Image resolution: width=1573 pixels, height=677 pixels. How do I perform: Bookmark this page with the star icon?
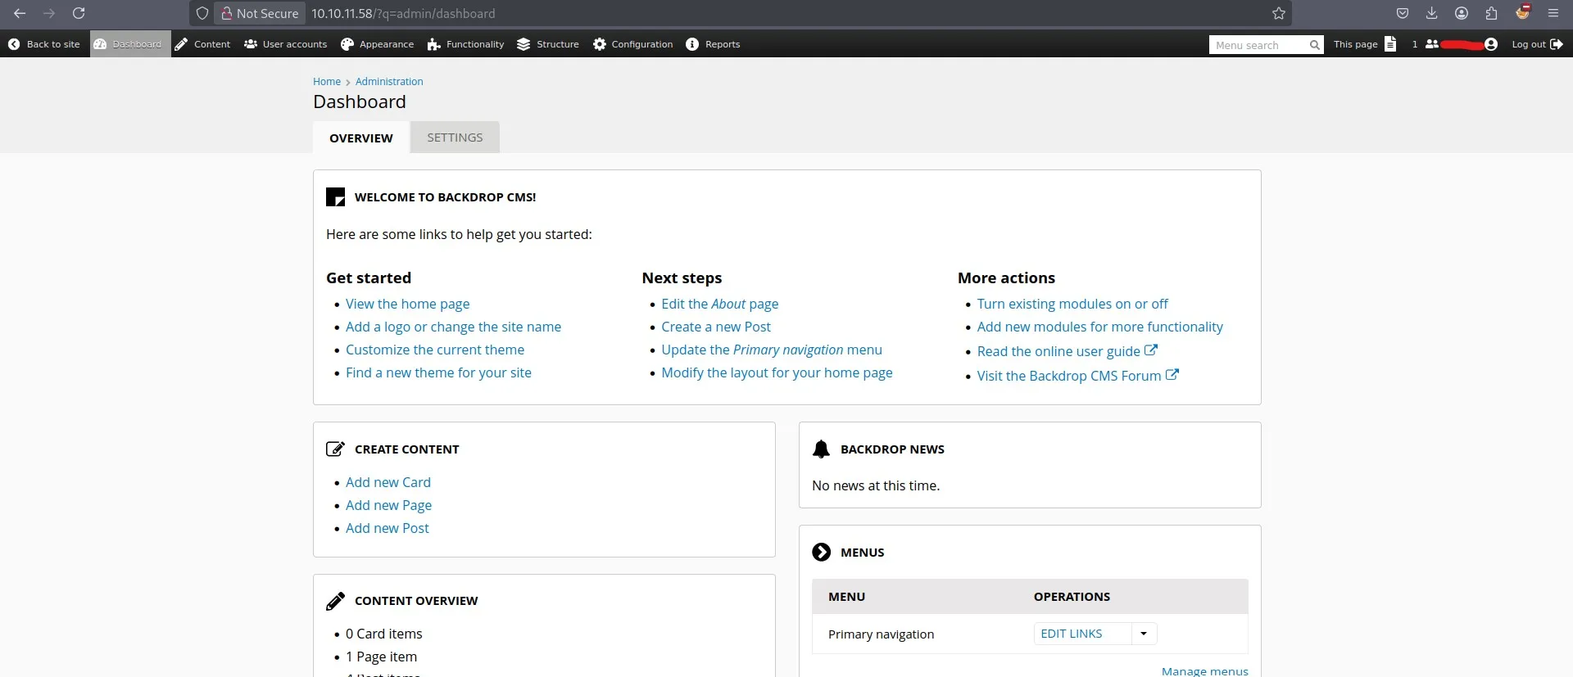(1279, 13)
